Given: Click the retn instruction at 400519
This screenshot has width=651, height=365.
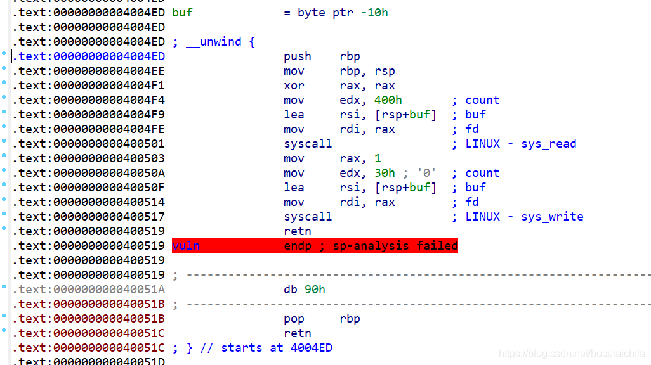Looking at the screenshot, I should (x=298, y=231).
